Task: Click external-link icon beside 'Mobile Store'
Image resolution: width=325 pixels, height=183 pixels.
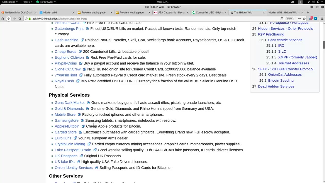Action: [79, 114]
